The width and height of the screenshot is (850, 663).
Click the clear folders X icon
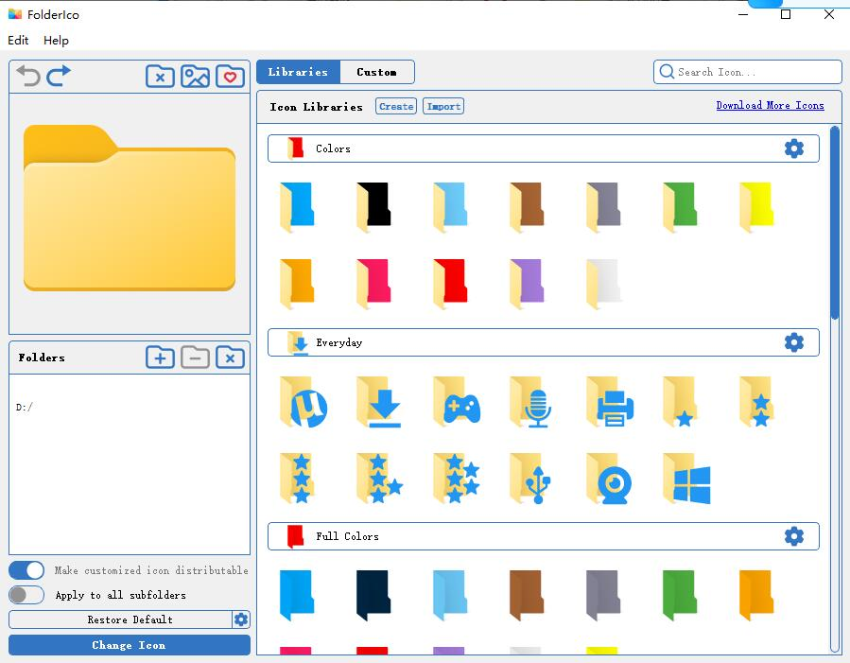[230, 358]
